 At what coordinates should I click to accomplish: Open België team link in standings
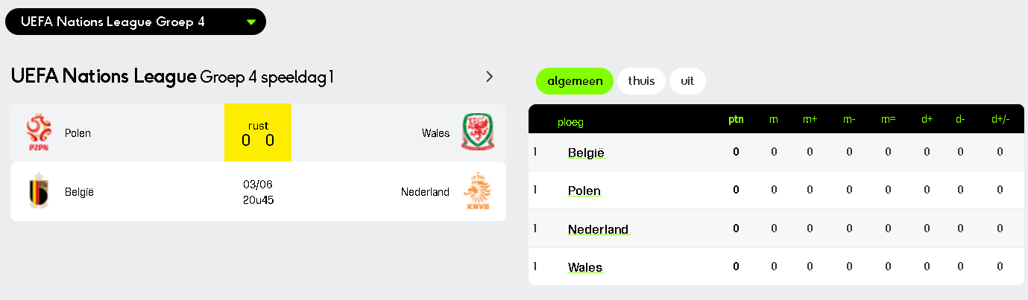click(x=586, y=153)
